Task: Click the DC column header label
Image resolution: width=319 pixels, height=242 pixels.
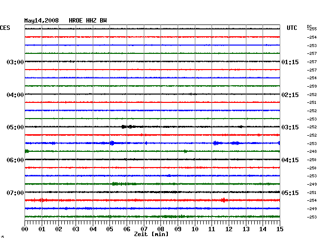Action: [x=309, y=26]
